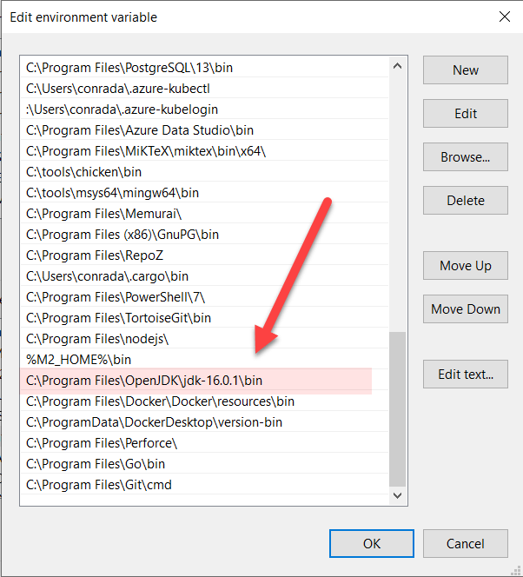
Task: Cancel the environment variable edit
Action: point(465,543)
